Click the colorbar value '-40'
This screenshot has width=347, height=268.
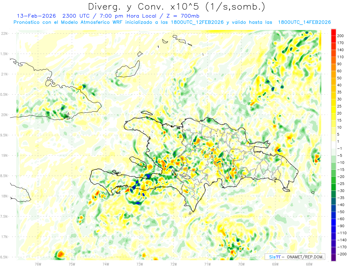pyautogui.click(x=342, y=205)
